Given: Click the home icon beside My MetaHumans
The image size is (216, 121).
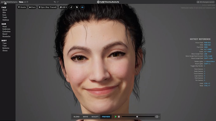Looking at the screenshot, I should tap(2, 2).
